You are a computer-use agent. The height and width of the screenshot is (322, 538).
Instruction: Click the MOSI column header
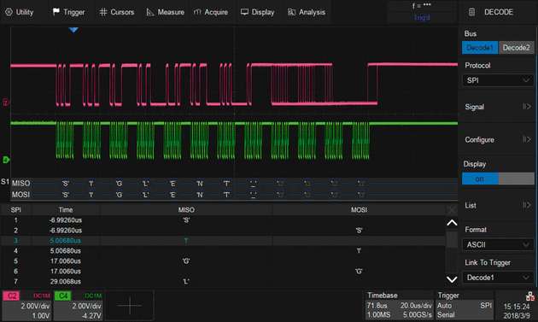click(359, 210)
